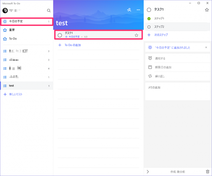Click the plus icon beside 次のステップ
212x176 pixels.
(149, 35)
